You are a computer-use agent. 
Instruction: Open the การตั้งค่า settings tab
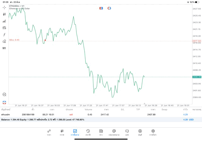153,132
